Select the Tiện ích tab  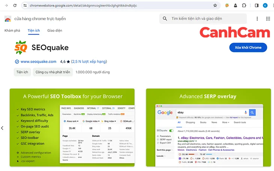(x=34, y=31)
